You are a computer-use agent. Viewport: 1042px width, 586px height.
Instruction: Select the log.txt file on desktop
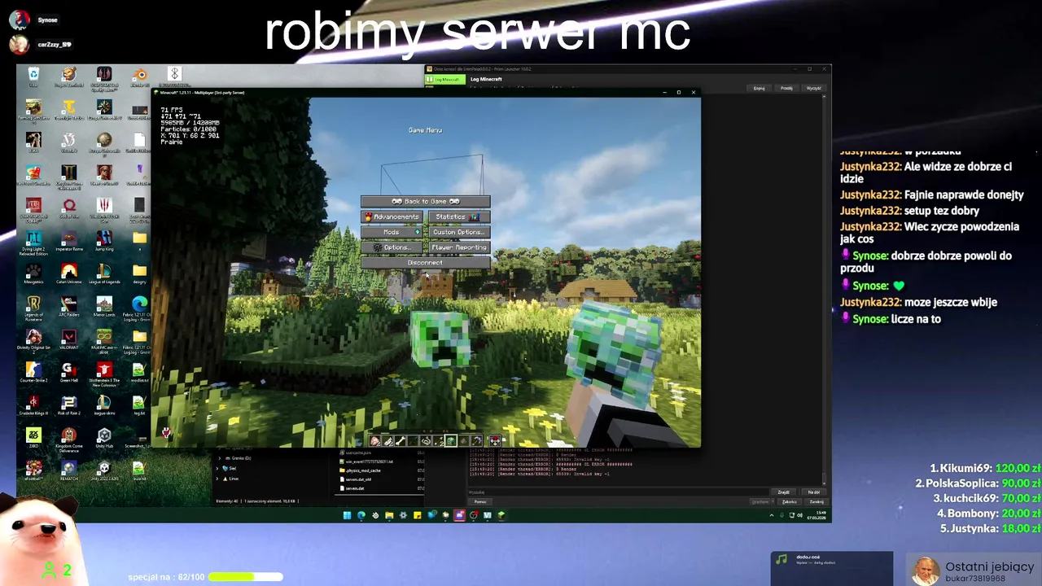coord(139,405)
